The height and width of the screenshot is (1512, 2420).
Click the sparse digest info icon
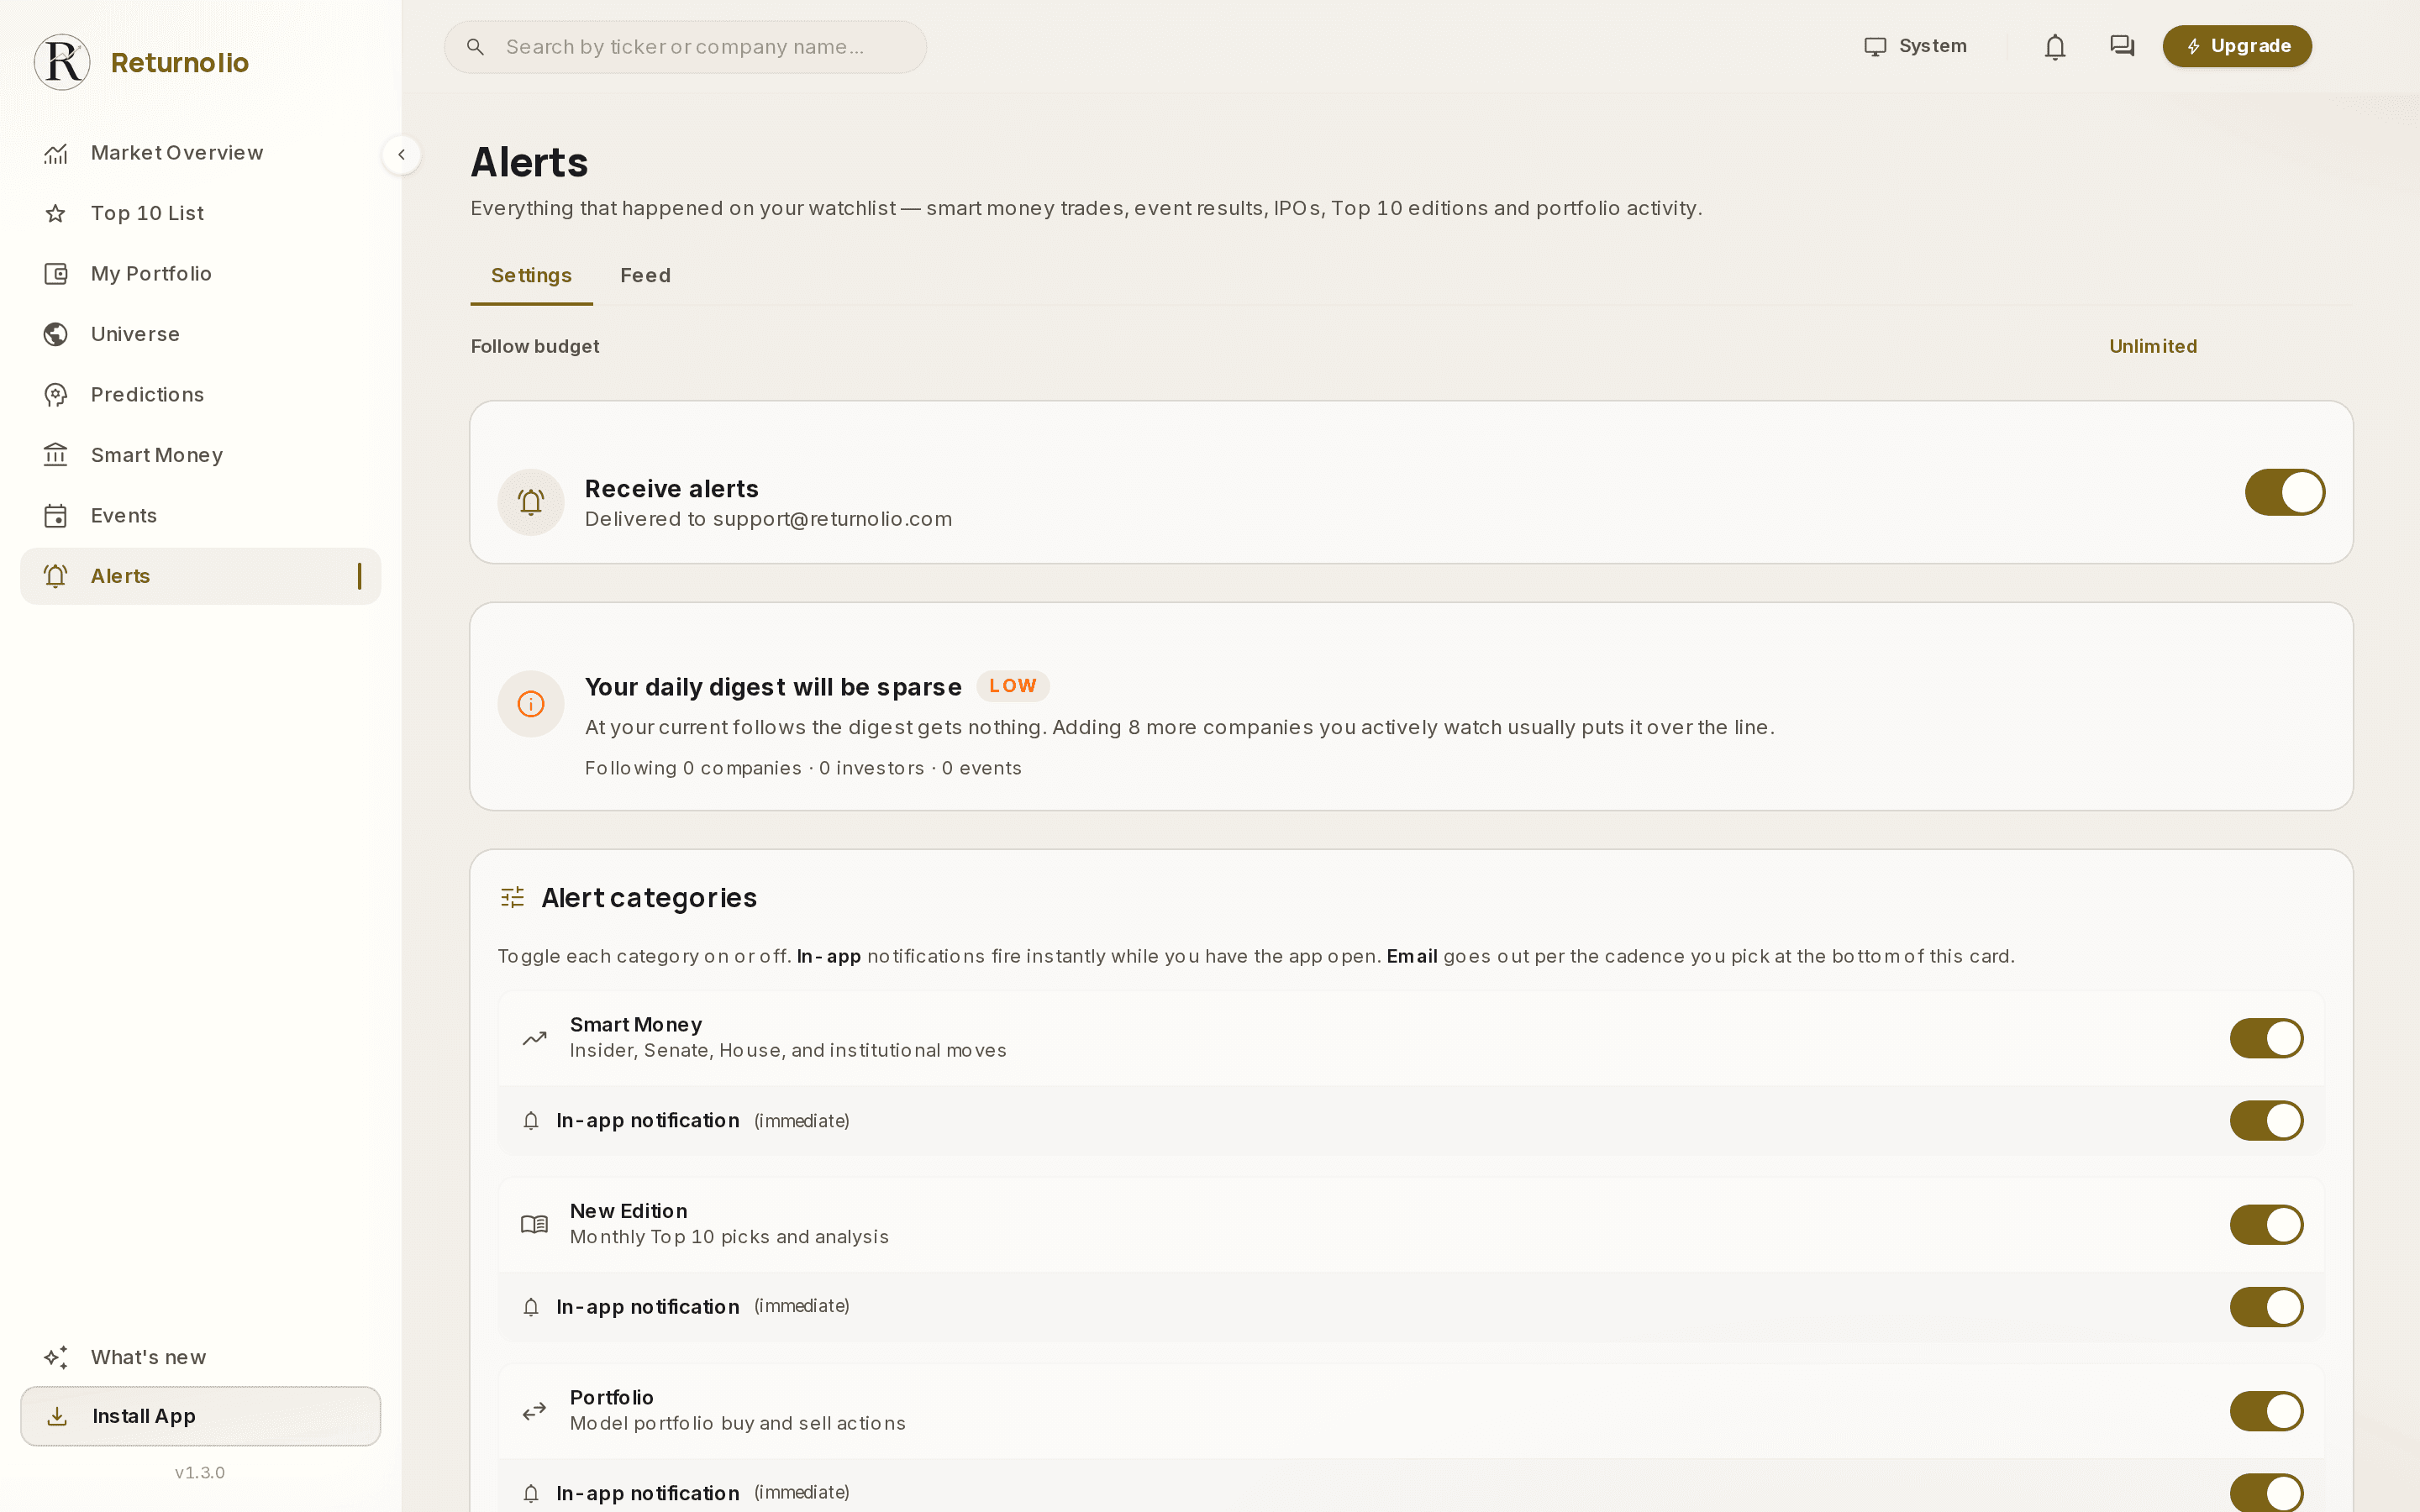point(531,704)
